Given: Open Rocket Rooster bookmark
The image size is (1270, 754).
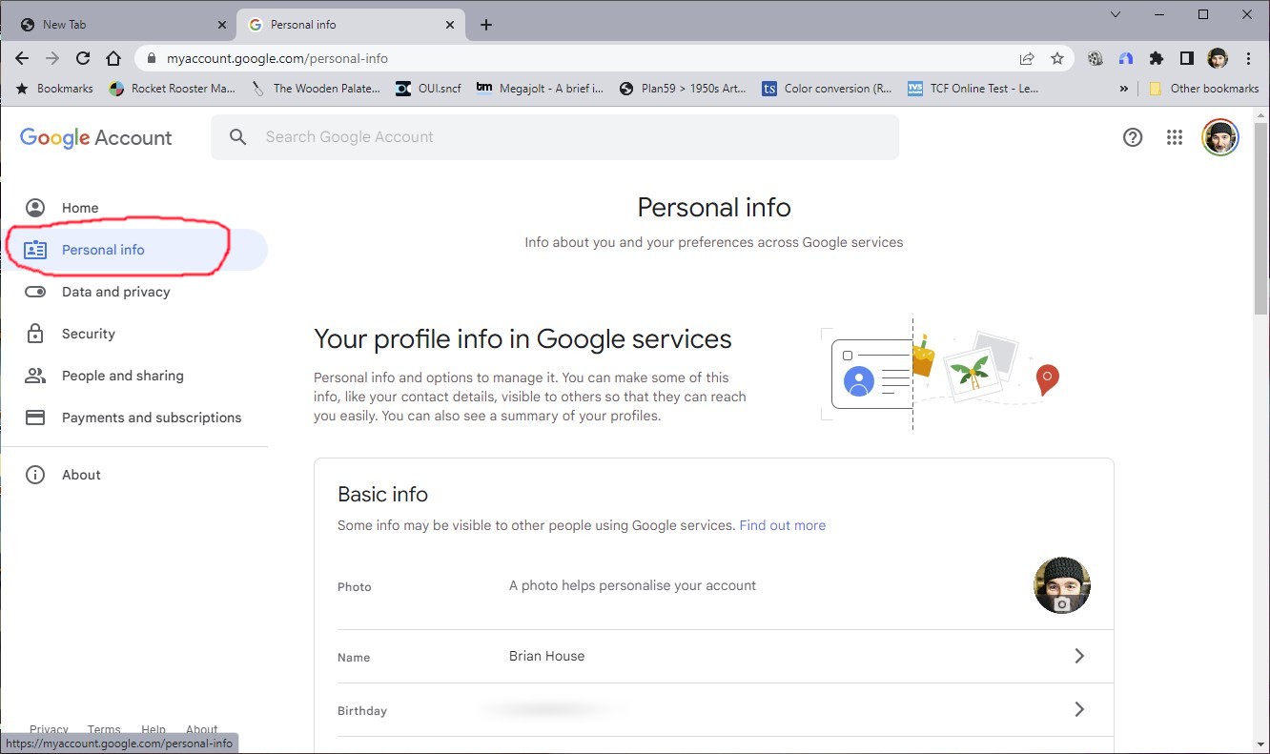Looking at the screenshot, I should 173,89.
